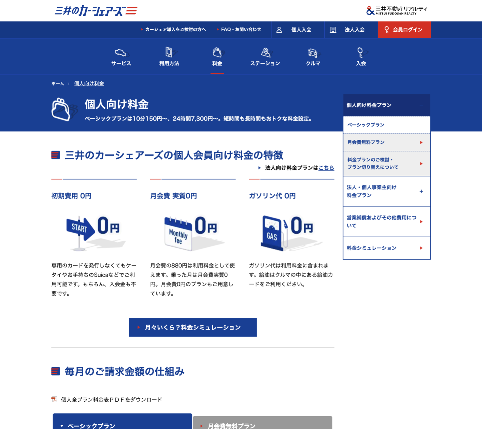
Task: Switch to ベーシックプラン tab
Action: click(122, 422)
